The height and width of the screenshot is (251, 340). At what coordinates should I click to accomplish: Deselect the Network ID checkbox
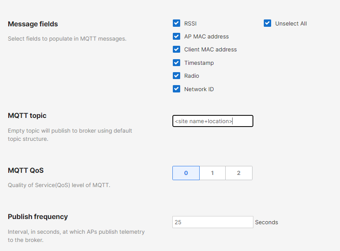tap(176, 89)
